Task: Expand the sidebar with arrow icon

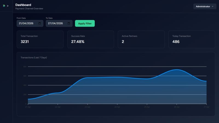Action: (8, 6)
